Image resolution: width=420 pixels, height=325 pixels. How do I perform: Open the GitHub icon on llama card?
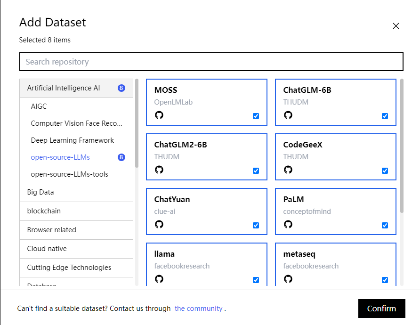tap(159, 279)
